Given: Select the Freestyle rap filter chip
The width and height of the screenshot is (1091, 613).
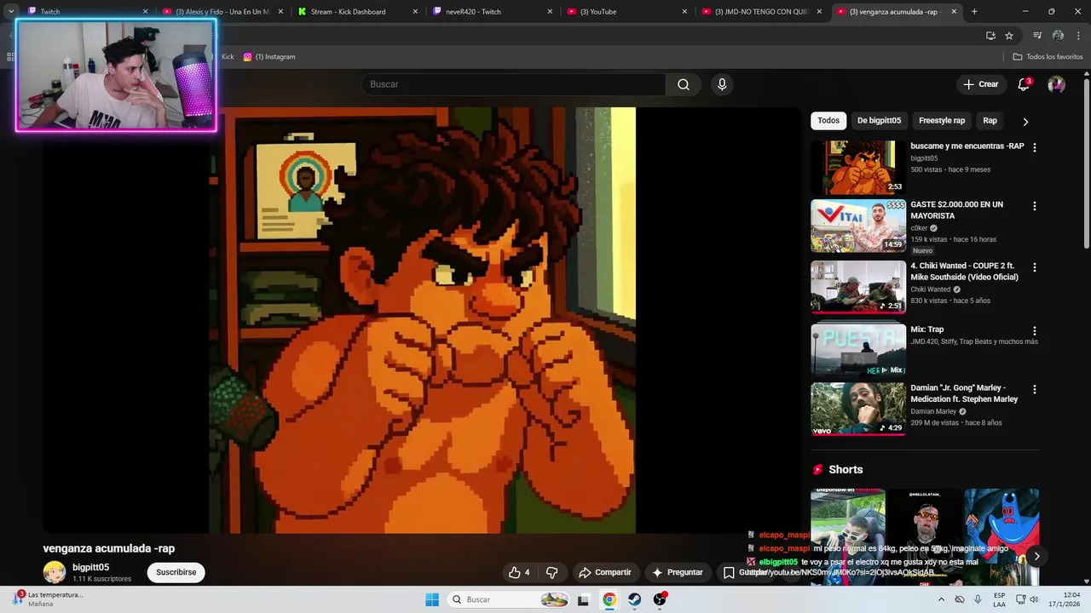Looking at the screenshot, I should (x=942, y=121).
